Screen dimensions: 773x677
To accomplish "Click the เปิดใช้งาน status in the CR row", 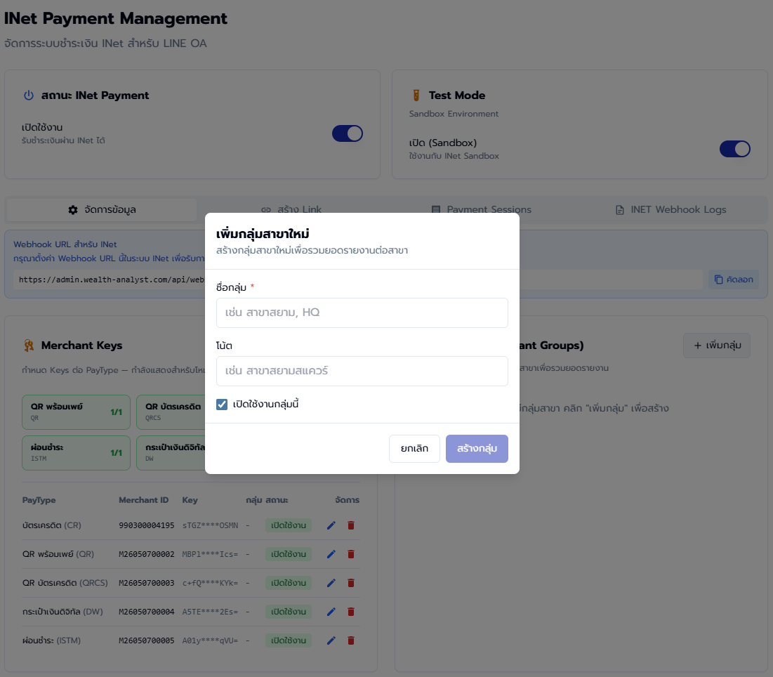I will click(289, 525).
